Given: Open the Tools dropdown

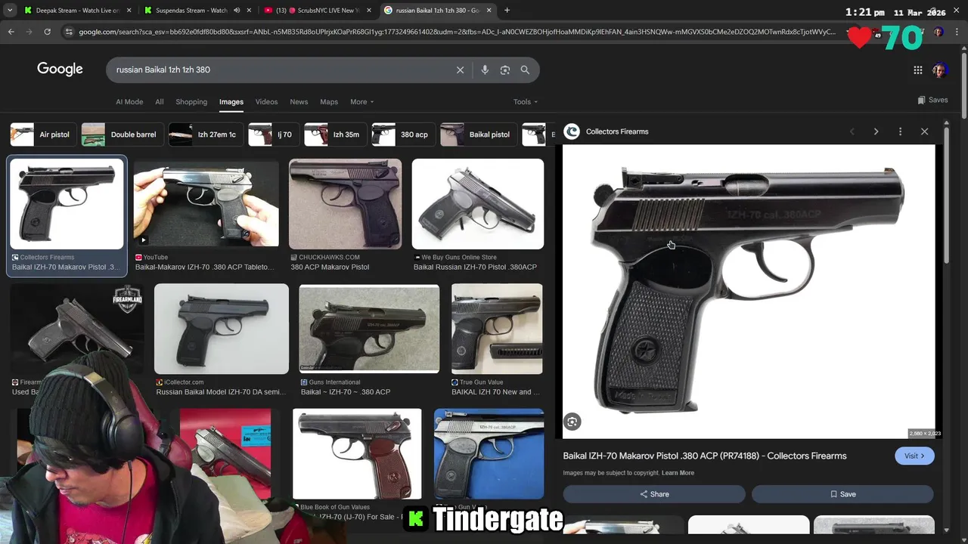Looking at the screenshot, I should pyautogui.click(x=526, y=102).
